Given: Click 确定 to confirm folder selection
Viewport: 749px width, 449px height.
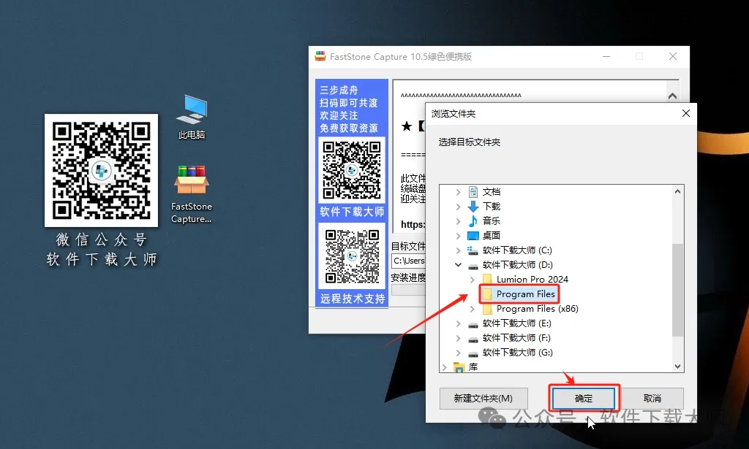Looking at the screenshot, I should coord(583,398).
